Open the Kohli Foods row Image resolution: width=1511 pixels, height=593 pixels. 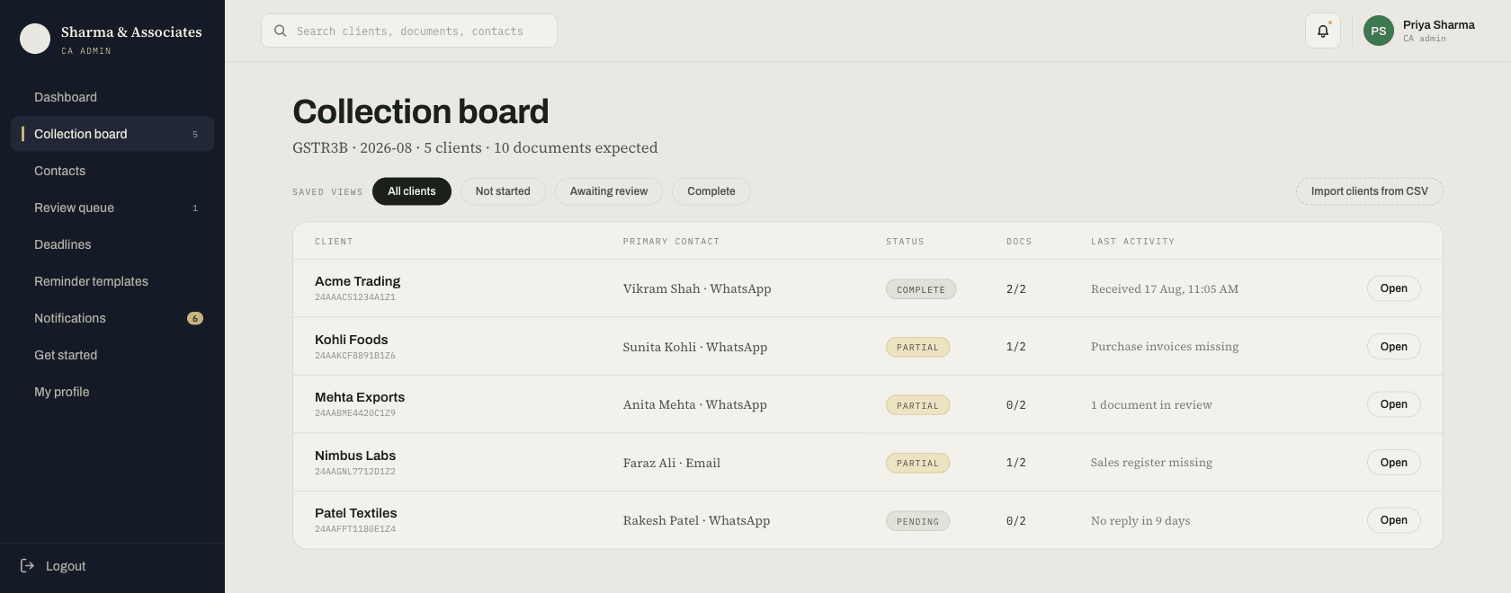pyautogui.click(x=1394, y=347)
